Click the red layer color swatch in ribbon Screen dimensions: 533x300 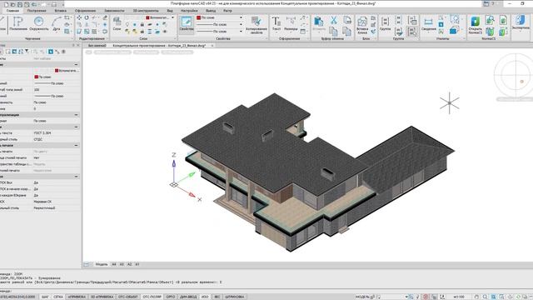(x=148, y=17)
